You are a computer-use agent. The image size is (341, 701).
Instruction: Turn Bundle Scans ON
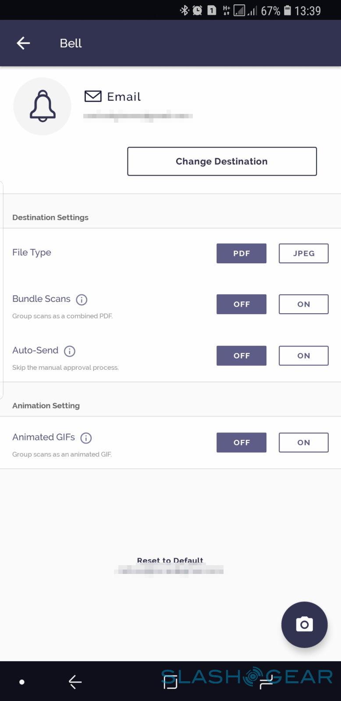click(303, 304)
